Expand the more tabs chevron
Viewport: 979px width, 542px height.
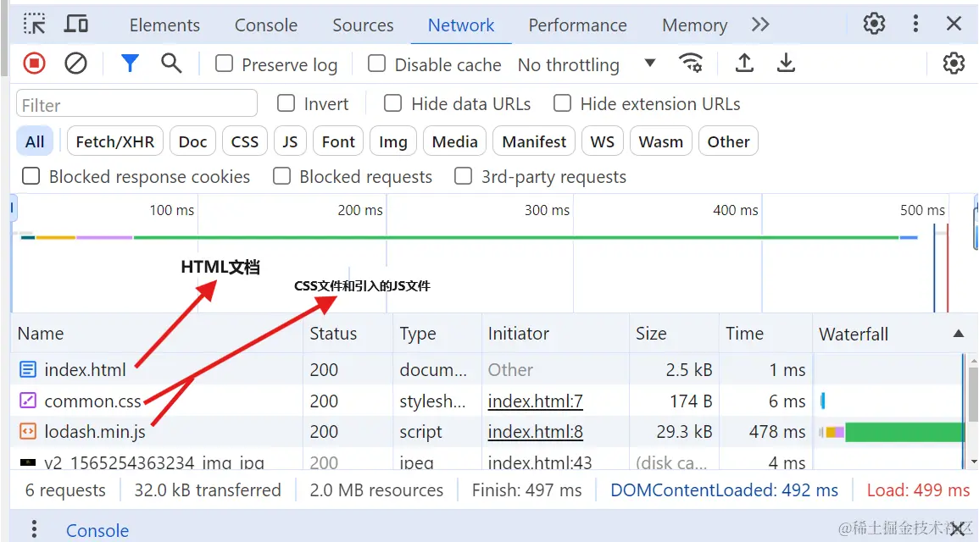coord(760,25)
